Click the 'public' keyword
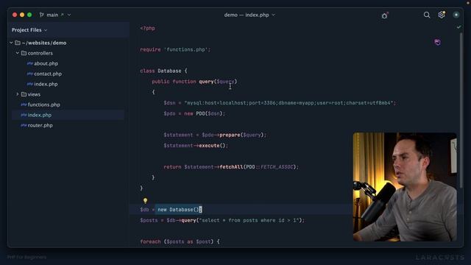This screenshot has height=265, width=471. click(160, 82)
